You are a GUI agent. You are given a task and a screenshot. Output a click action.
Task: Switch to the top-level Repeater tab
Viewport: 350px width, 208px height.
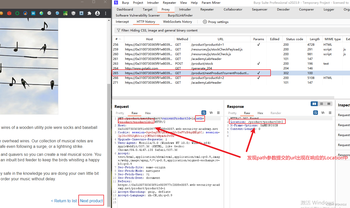[207, 9]
